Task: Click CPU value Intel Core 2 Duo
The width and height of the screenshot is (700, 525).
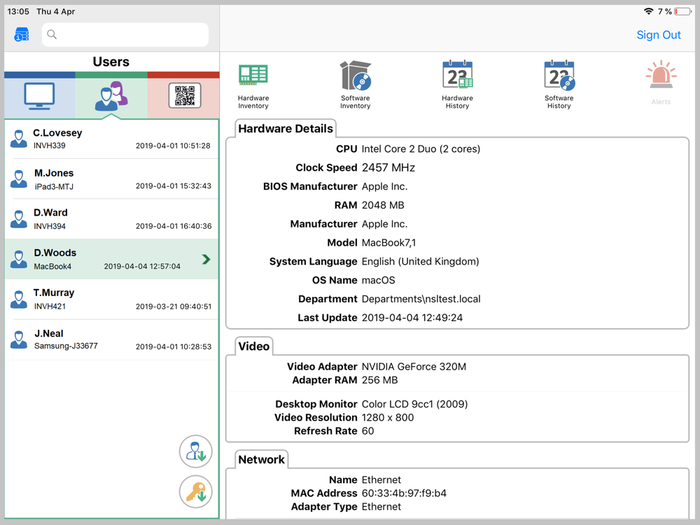Action: pyautogui.click(x=421, y=149)
